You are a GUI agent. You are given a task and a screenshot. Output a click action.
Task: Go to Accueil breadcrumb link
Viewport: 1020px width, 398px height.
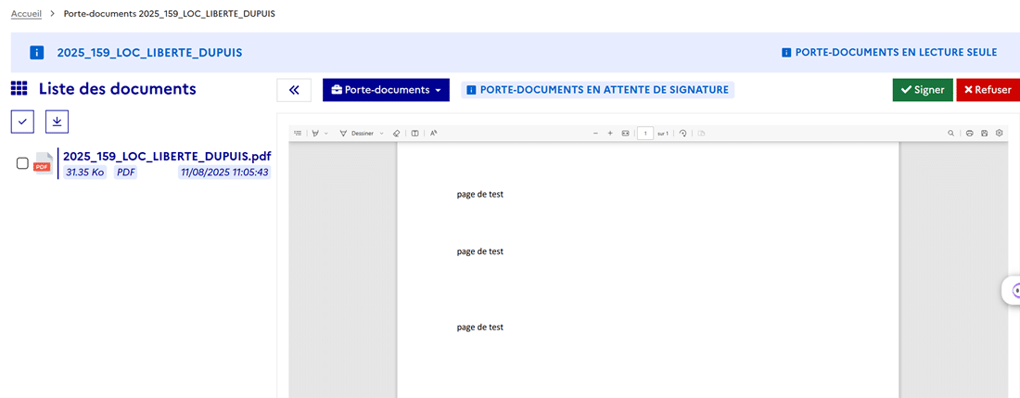[x=26, y=14]
